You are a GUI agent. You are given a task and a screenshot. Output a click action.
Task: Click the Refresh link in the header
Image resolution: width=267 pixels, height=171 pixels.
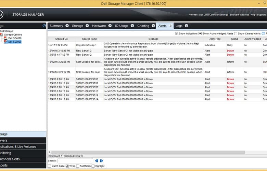(193, 15)
